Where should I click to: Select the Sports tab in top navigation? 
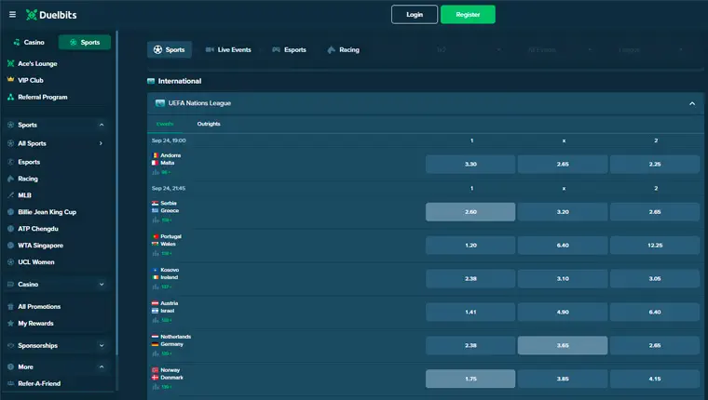point(170,49)
